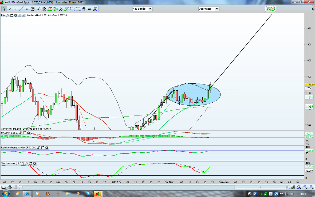The width and height of the screenshot is (315, 197).
Task: Select the arrow cursor tool
Action: [4, 9]
